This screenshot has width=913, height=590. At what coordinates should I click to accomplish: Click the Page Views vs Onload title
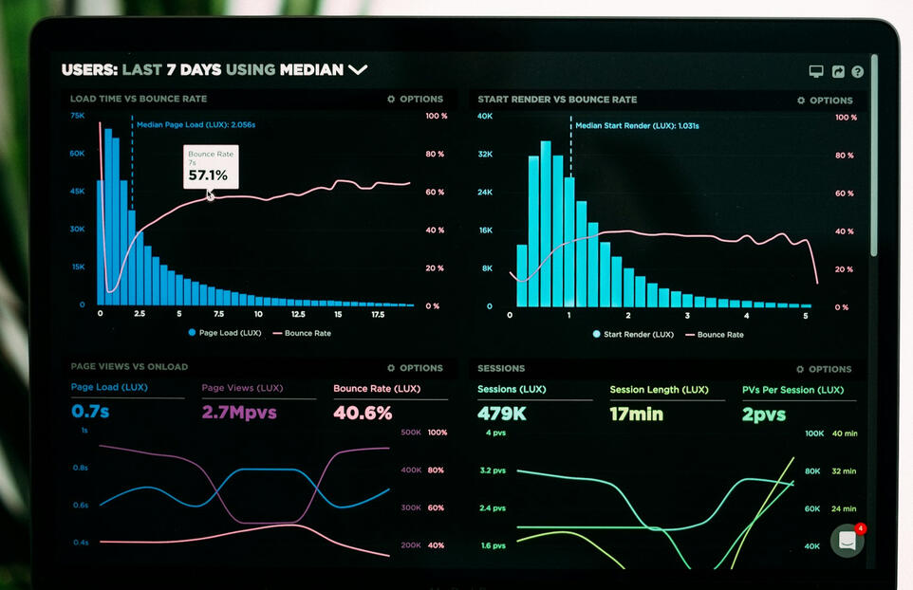click(x=129, y=366)
